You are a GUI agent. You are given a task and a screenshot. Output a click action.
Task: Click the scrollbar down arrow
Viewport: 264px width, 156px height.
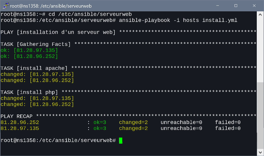[260, 152]
